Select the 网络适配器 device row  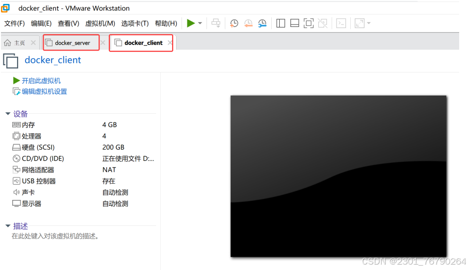(x=83, y=170)
